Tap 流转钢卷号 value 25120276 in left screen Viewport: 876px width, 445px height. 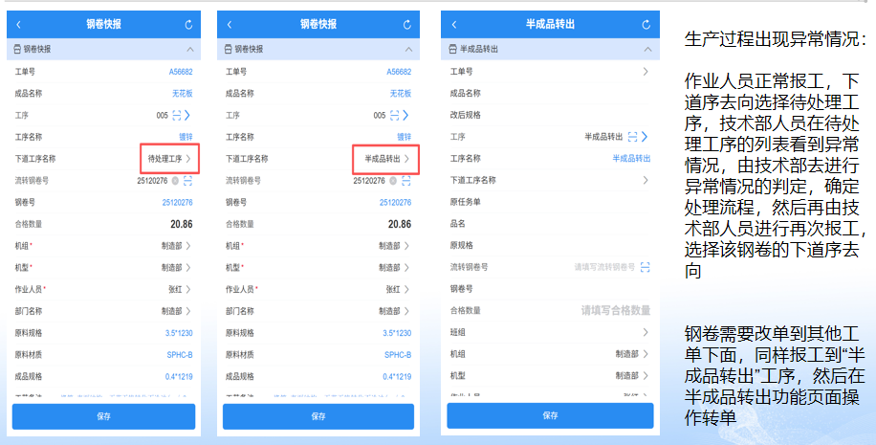click(152, 181)
